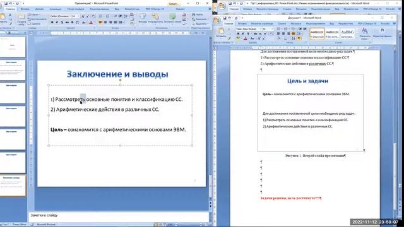Screen dimensions: 404x227
Task: Clear formatting in PowerPoint font group
Action: coord(93,16)
